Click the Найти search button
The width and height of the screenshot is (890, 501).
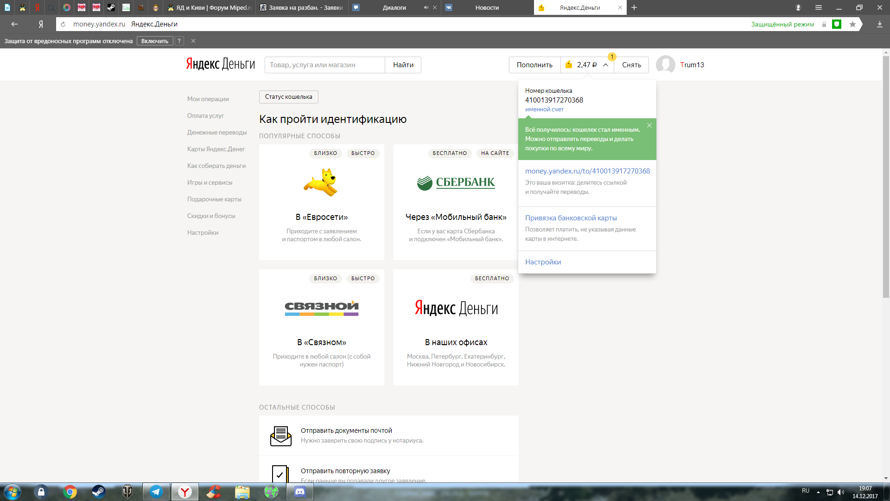(403, 65)
